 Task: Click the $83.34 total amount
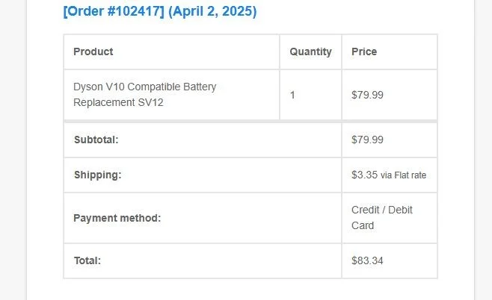click(x=367, y=260)
